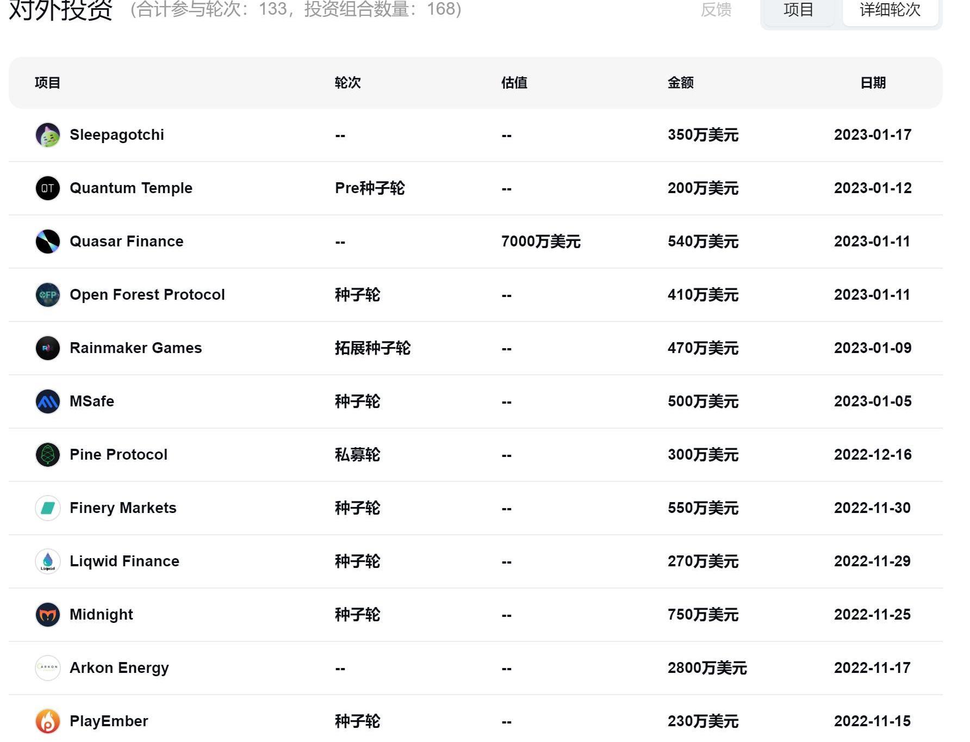Screen dimensions: 970x742
Task: Select the Pre种子轮 round cell
Action: point(370,188)
